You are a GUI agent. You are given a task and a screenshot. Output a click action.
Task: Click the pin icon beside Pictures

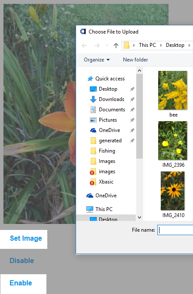132,120
